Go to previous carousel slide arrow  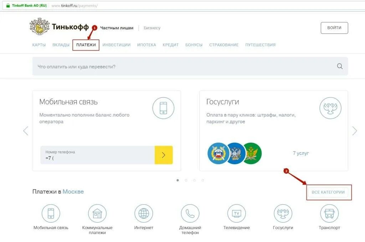[x=26, y=131]
